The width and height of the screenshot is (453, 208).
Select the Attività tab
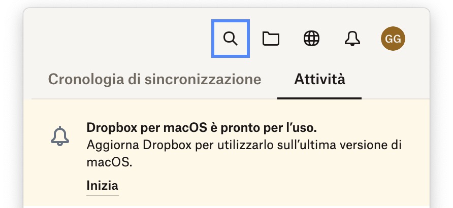[319, 80]
